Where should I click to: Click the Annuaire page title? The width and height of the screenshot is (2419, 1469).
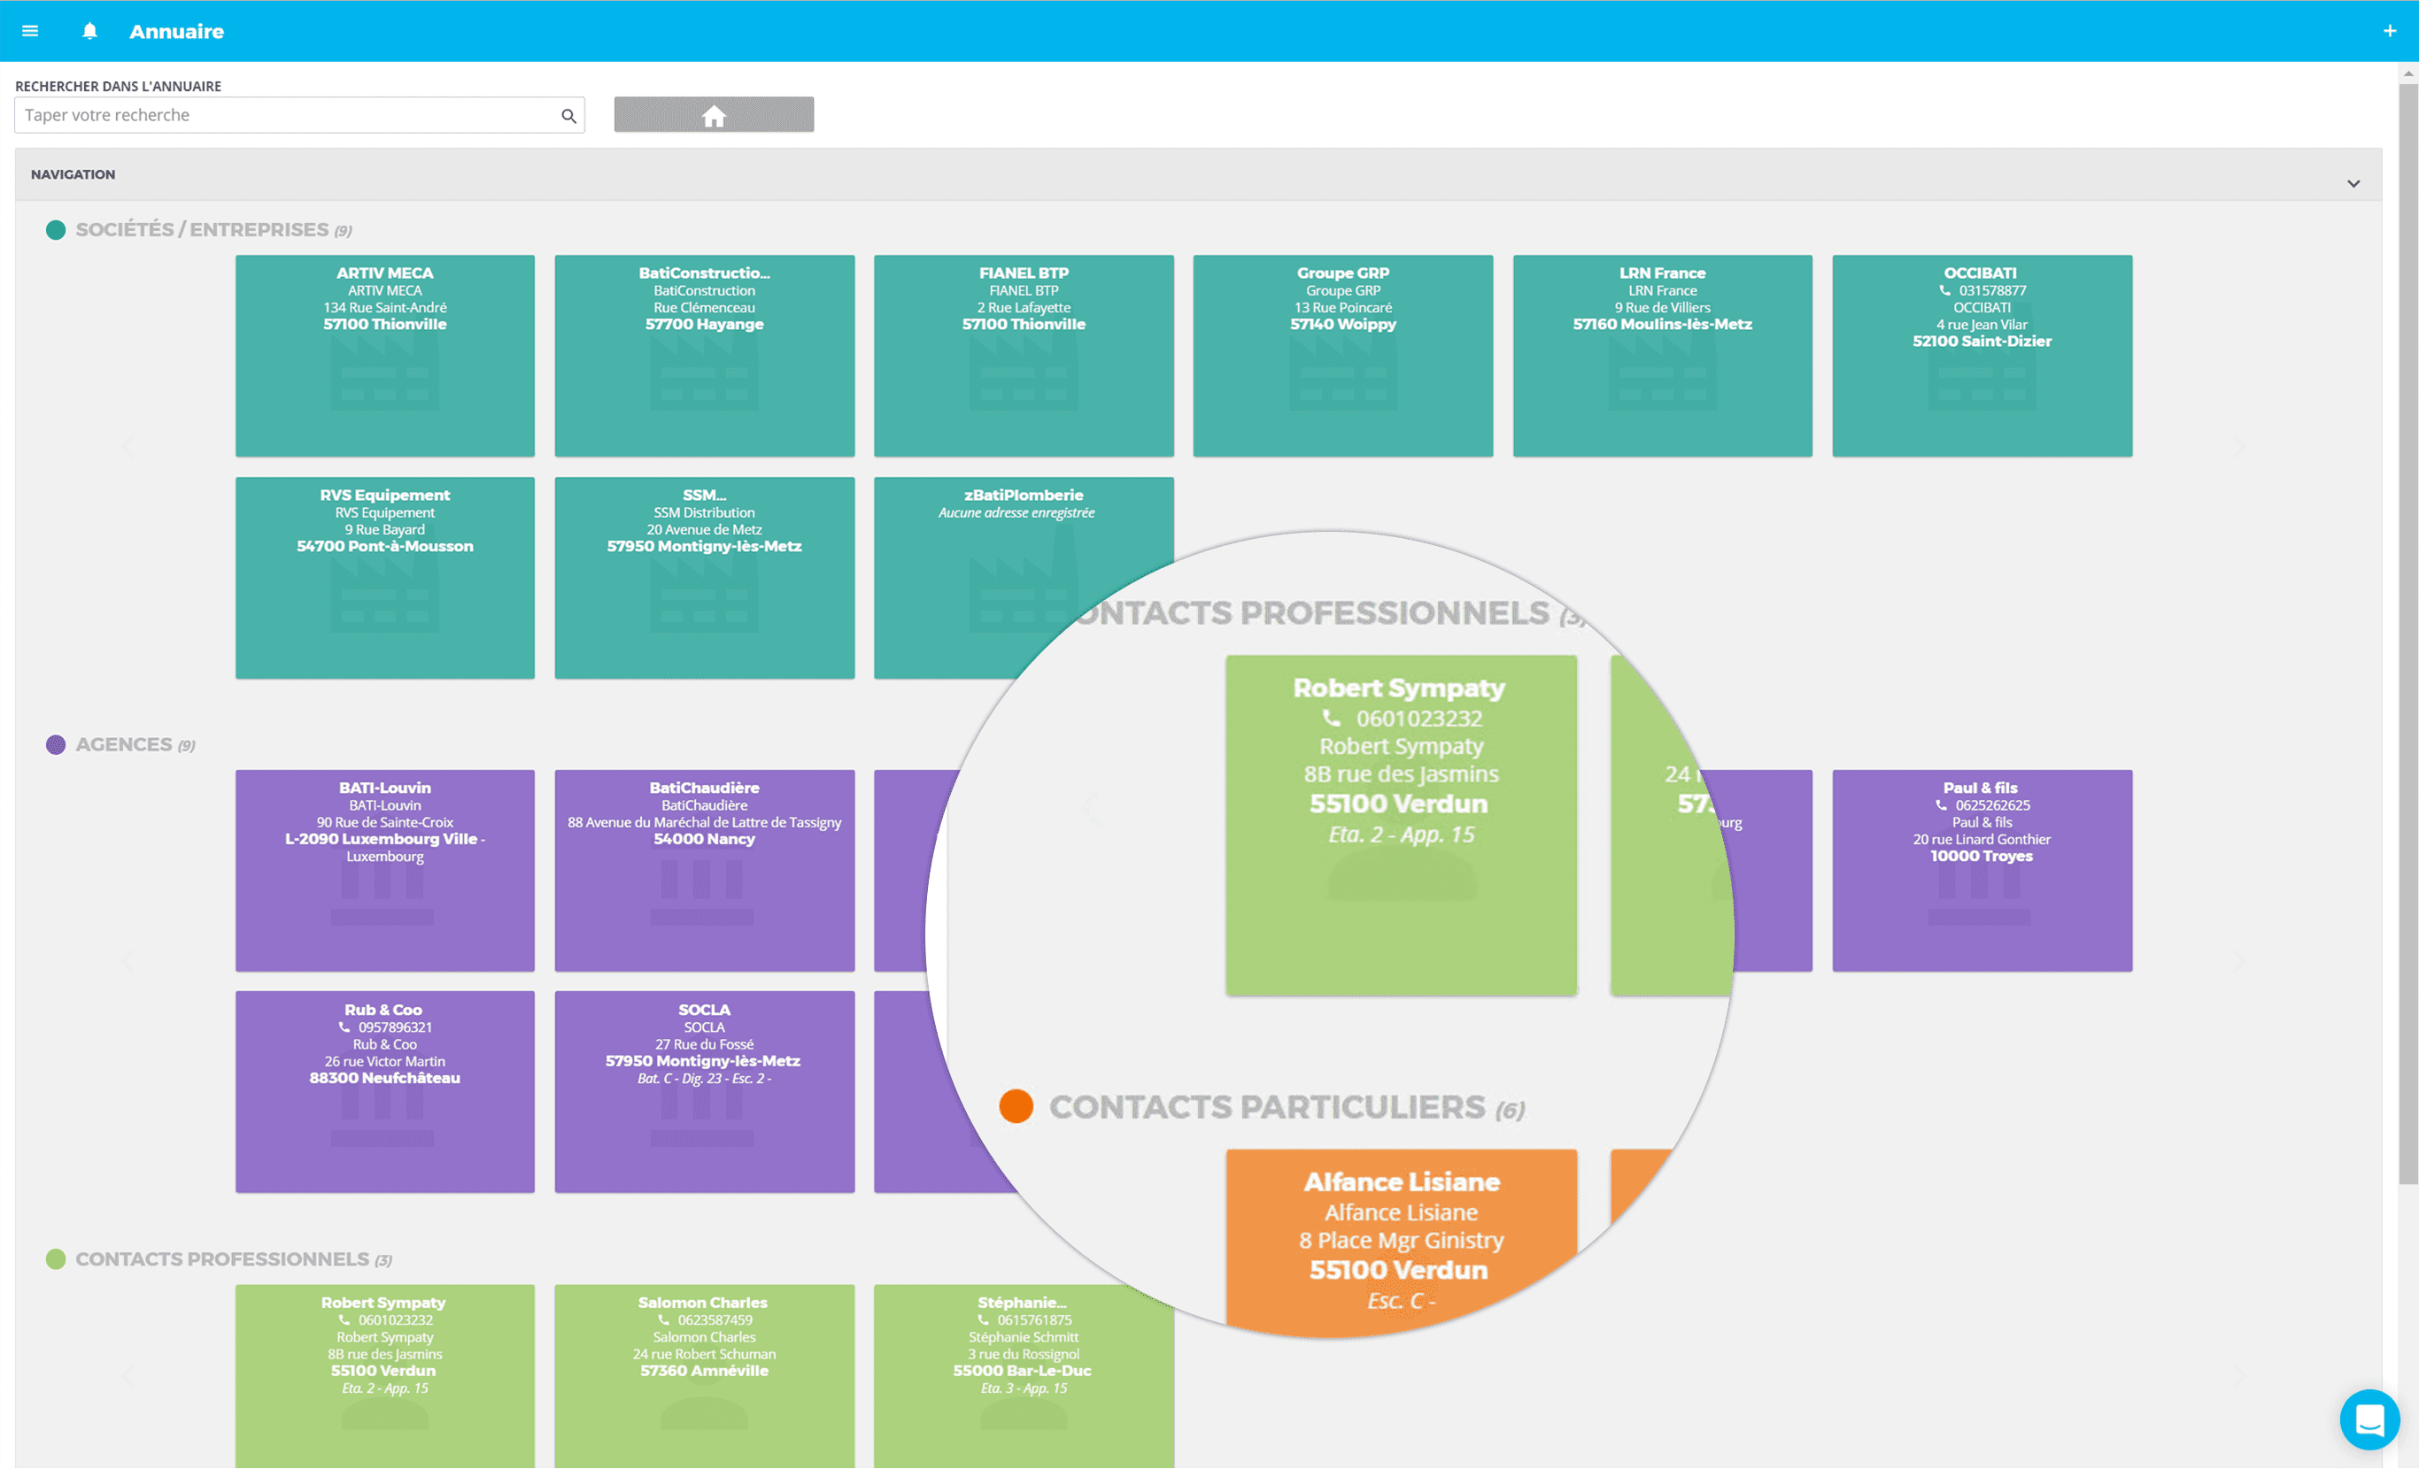177,31
